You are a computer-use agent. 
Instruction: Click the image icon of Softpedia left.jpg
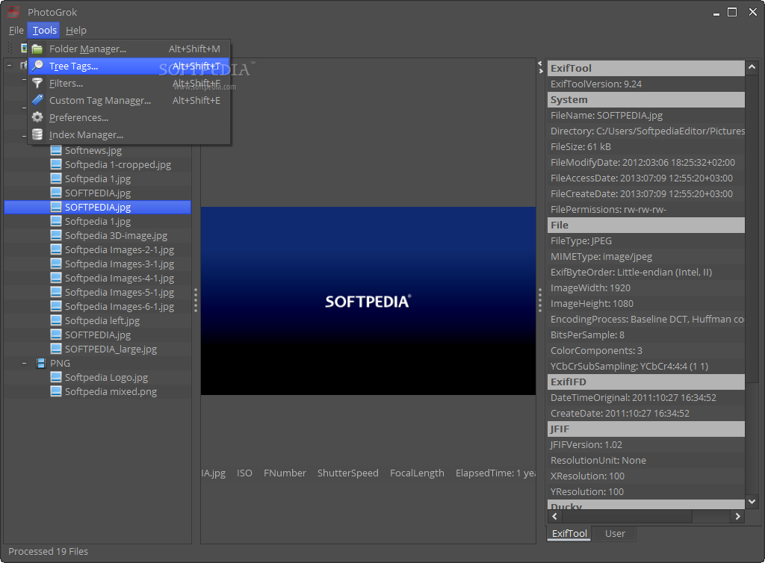click(x=56, y=321)
